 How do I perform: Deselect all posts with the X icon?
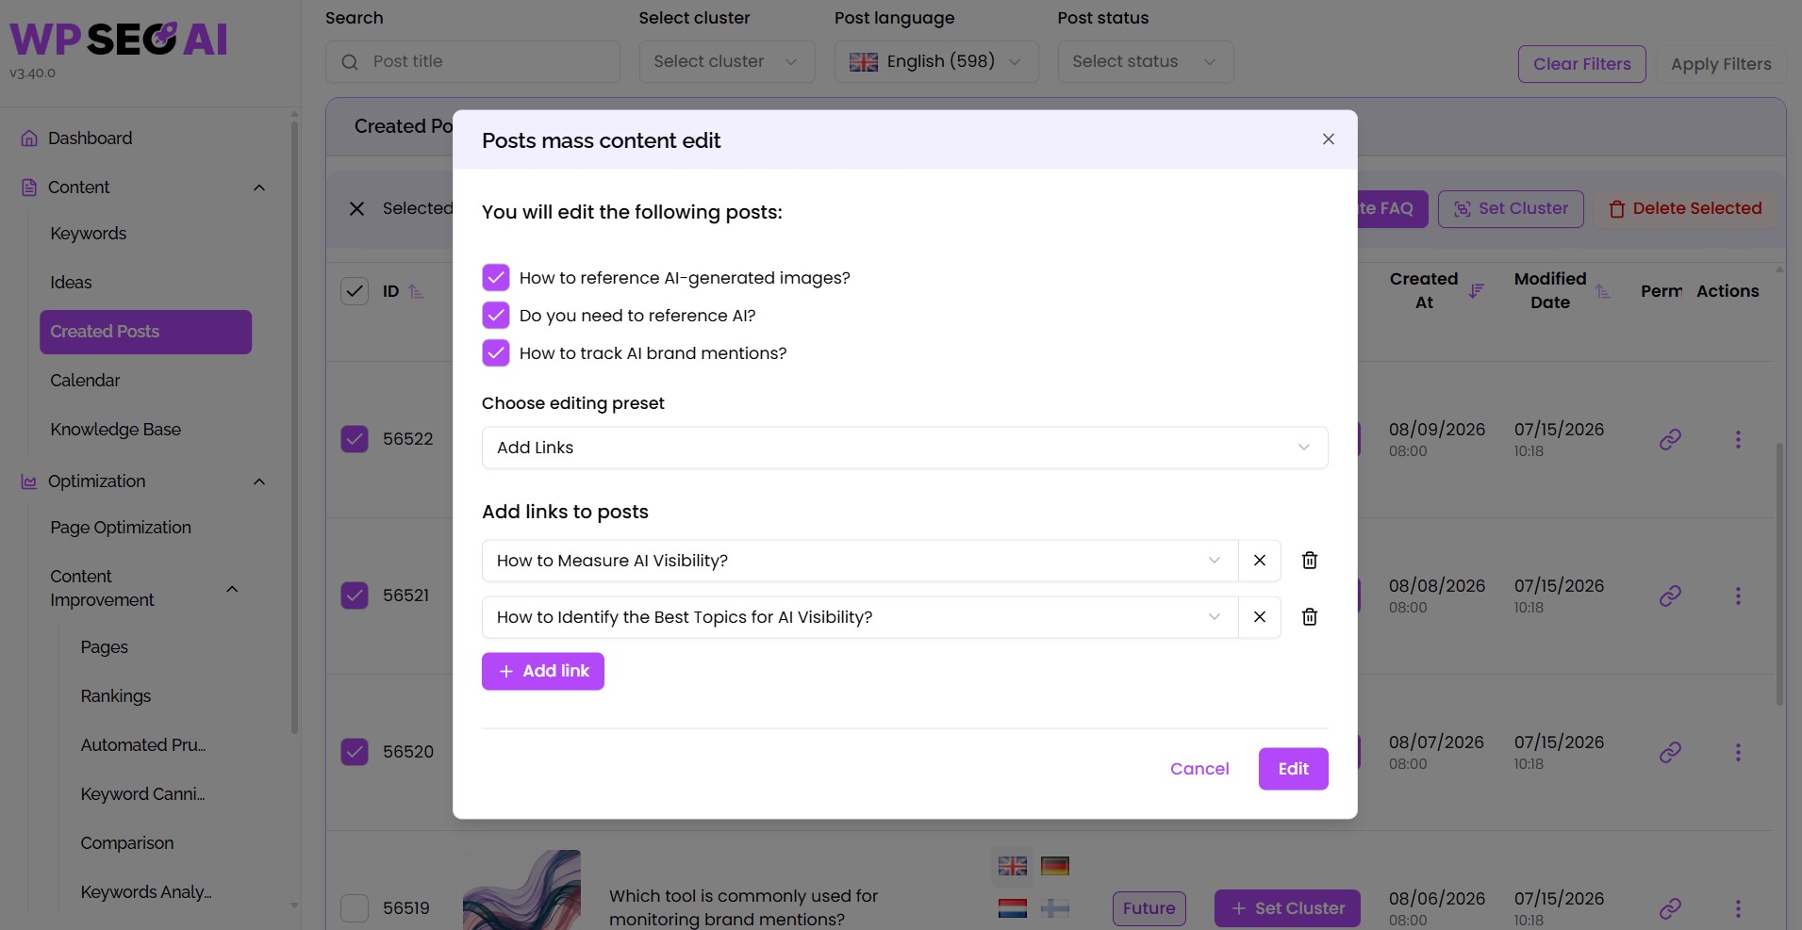[356, 208]
